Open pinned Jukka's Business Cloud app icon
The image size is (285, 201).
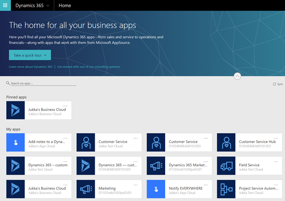pos(15,110)
